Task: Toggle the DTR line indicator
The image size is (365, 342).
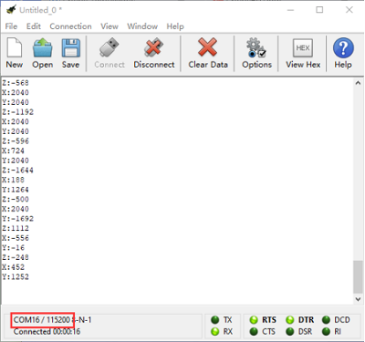Action: [290, 320]
